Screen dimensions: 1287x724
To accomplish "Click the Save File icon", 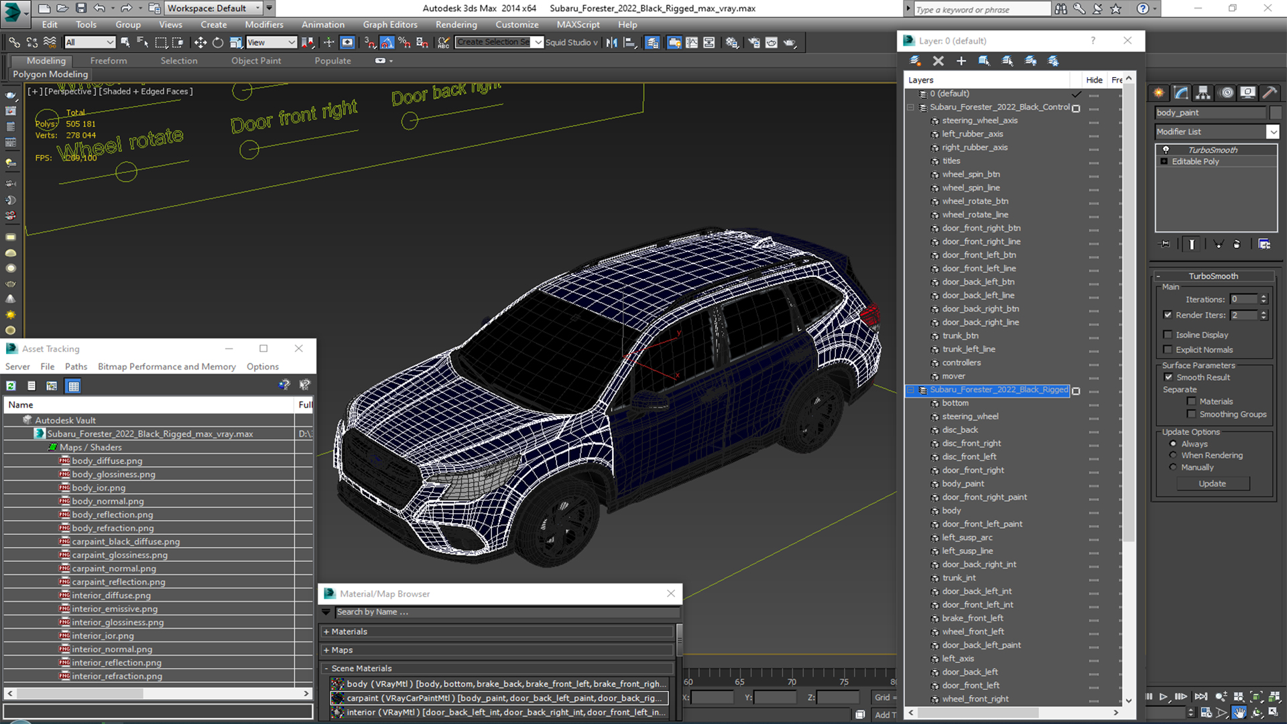I will click(x=80, y=8).
